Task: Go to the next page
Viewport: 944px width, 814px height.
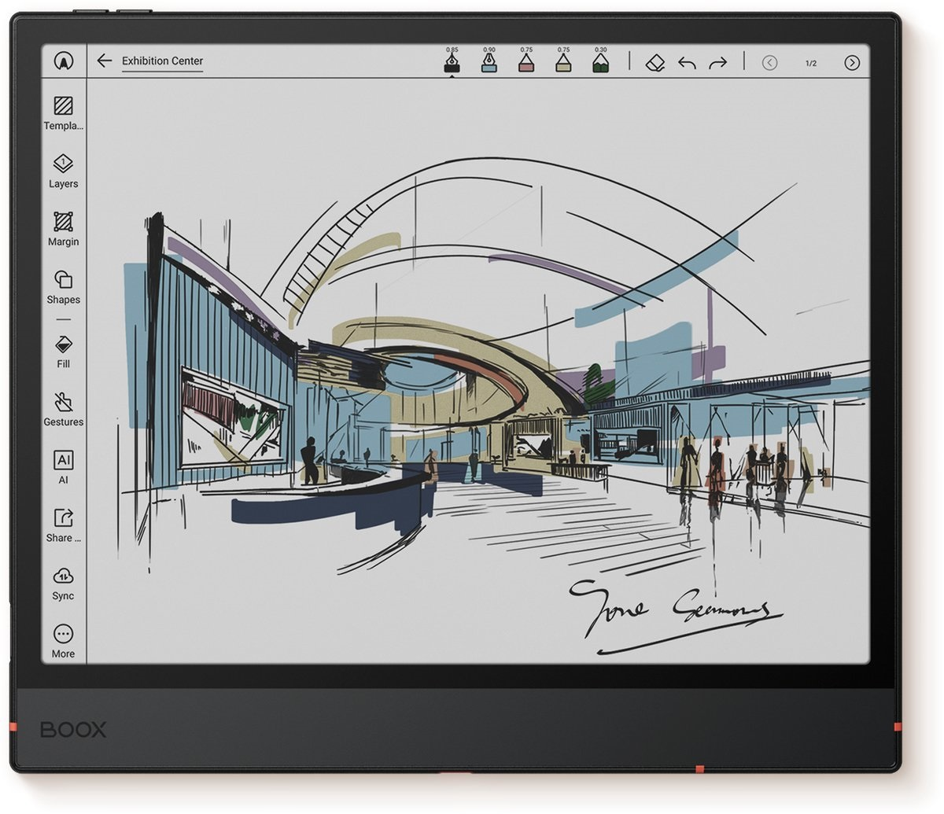Action: 852,63
